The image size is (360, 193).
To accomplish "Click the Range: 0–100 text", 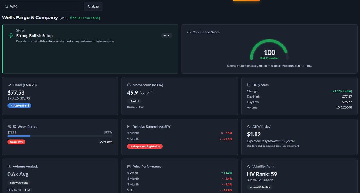I will point(136,107).
